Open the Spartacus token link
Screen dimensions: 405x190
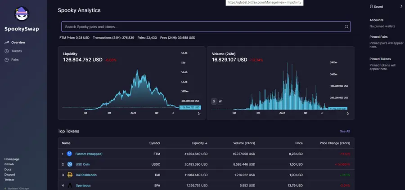pyautogui.click(x=83, y=186)
